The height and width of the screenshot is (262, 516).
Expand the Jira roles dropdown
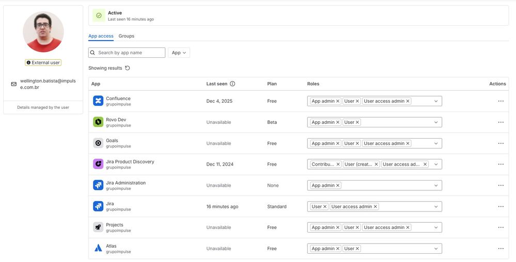[436, 206]
